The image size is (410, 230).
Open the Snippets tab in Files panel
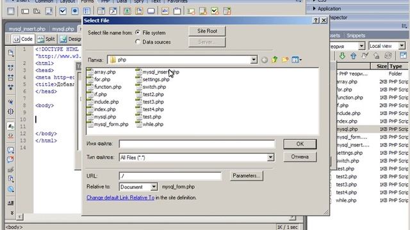pyautogui.click(x=356, y=36)
